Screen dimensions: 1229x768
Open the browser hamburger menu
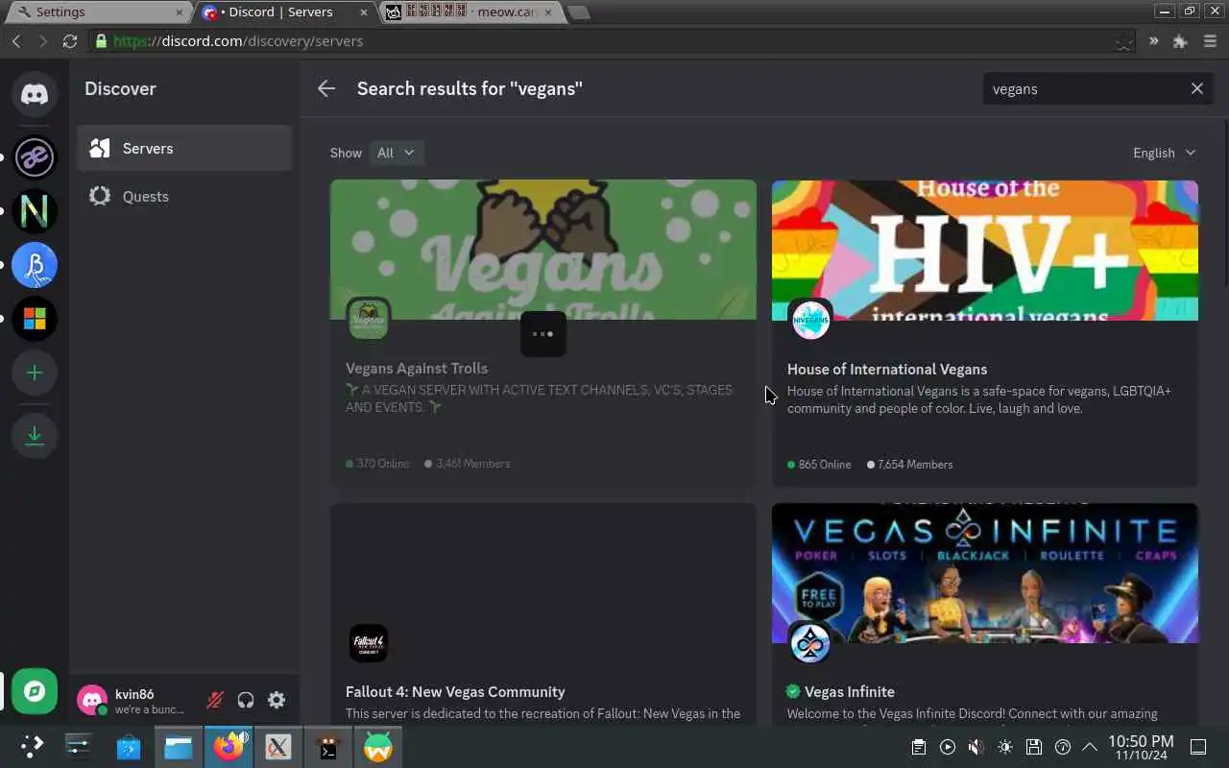(x=1210, y=41)
